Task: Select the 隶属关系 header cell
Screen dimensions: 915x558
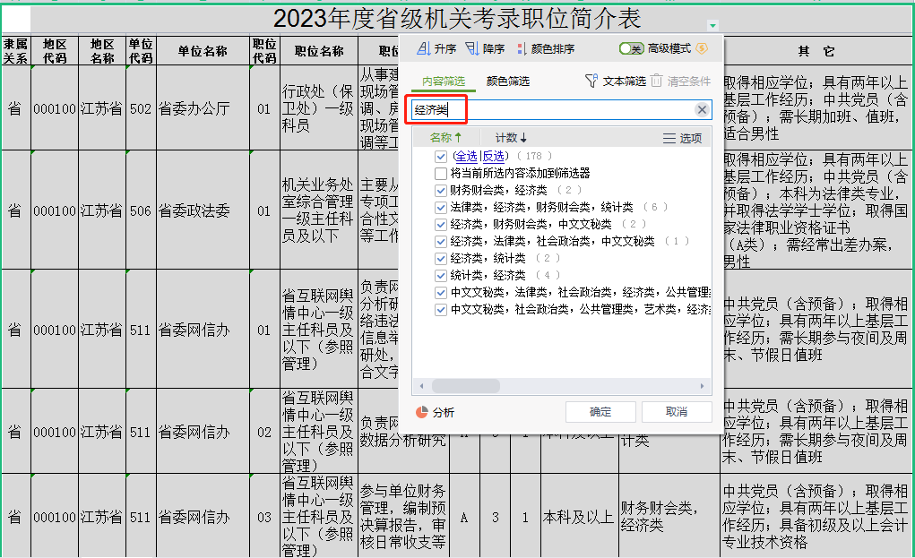Action: pyautogui.click(x=16, y=51)
